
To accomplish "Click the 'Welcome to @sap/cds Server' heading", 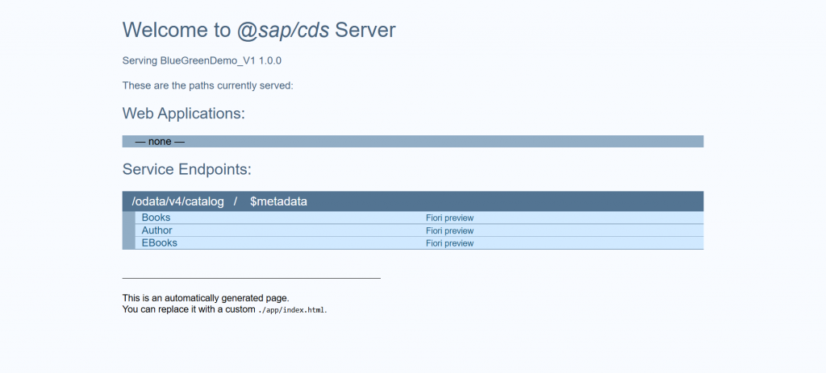I will click(259, 30).
